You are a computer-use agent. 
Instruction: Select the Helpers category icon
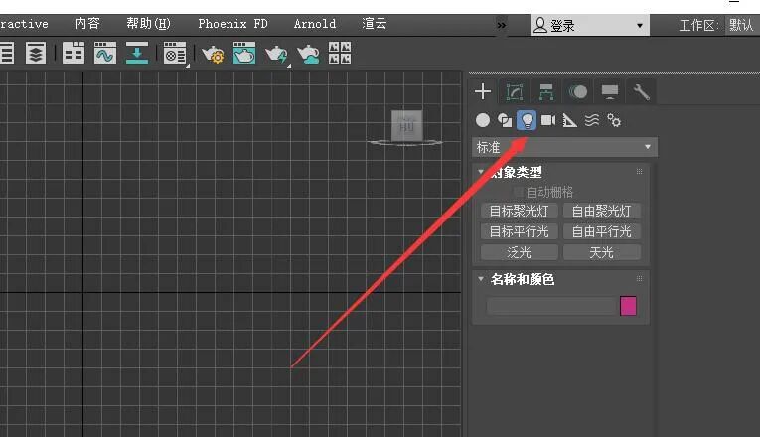570,120
